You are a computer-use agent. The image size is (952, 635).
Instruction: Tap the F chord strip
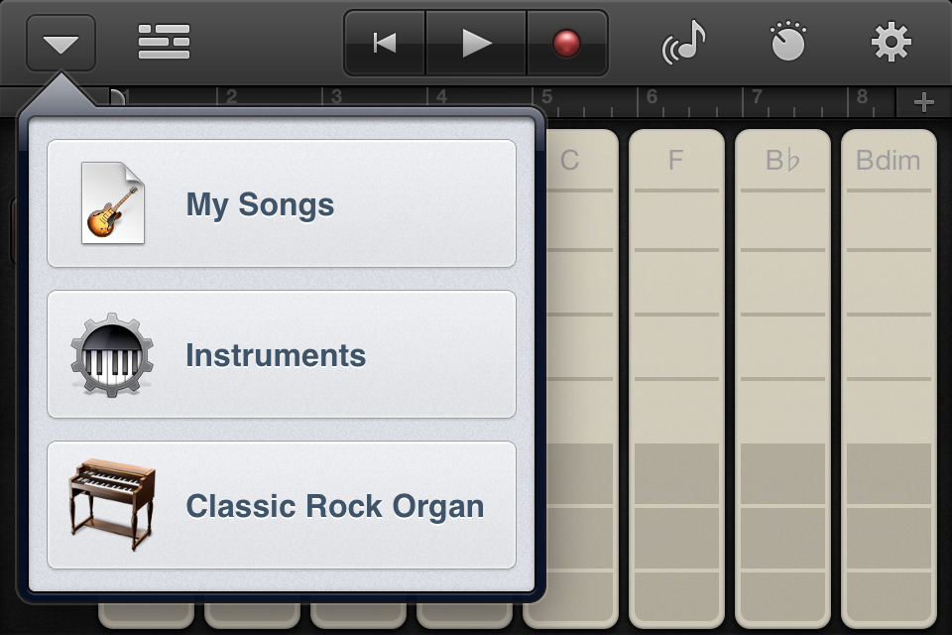675,377
